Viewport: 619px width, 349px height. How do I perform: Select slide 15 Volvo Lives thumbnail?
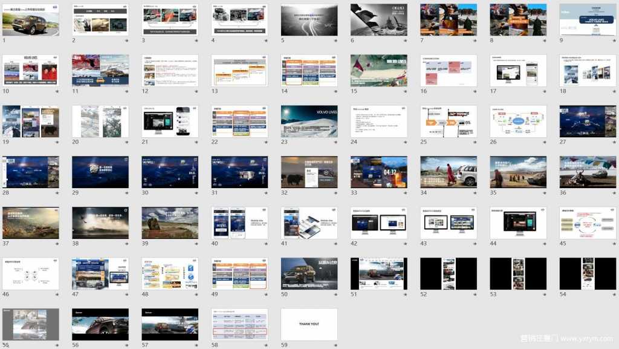(x=379, y=71)
